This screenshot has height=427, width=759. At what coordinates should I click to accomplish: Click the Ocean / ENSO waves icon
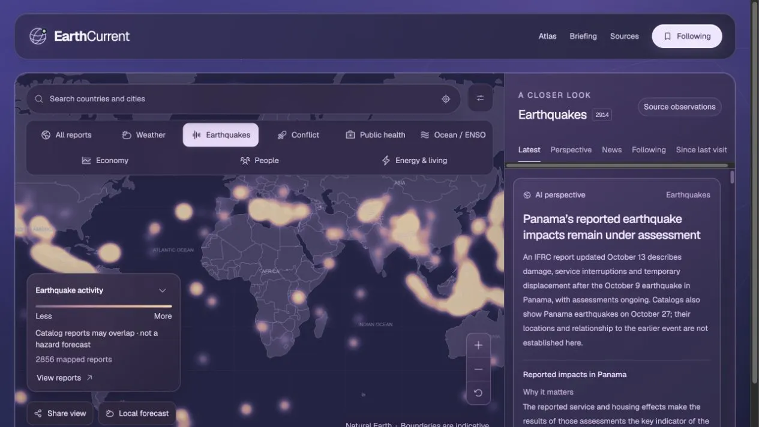(425, 135)
